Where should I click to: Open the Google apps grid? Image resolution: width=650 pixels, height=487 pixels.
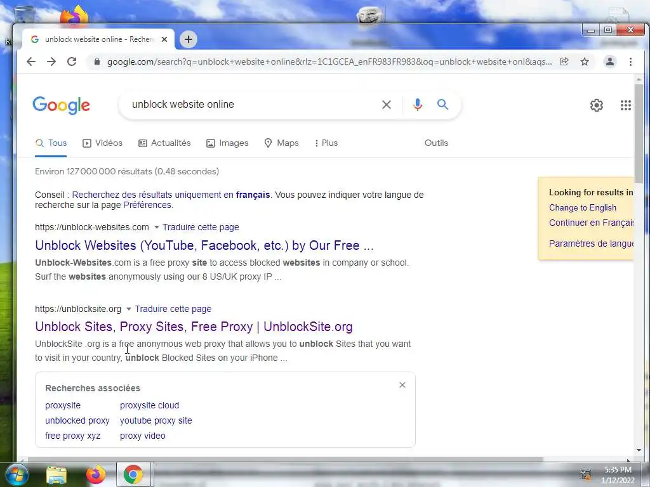[x=625, y=105]
